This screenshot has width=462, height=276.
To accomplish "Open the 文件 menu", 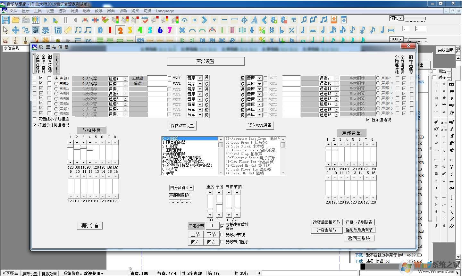I will [14, 11].
